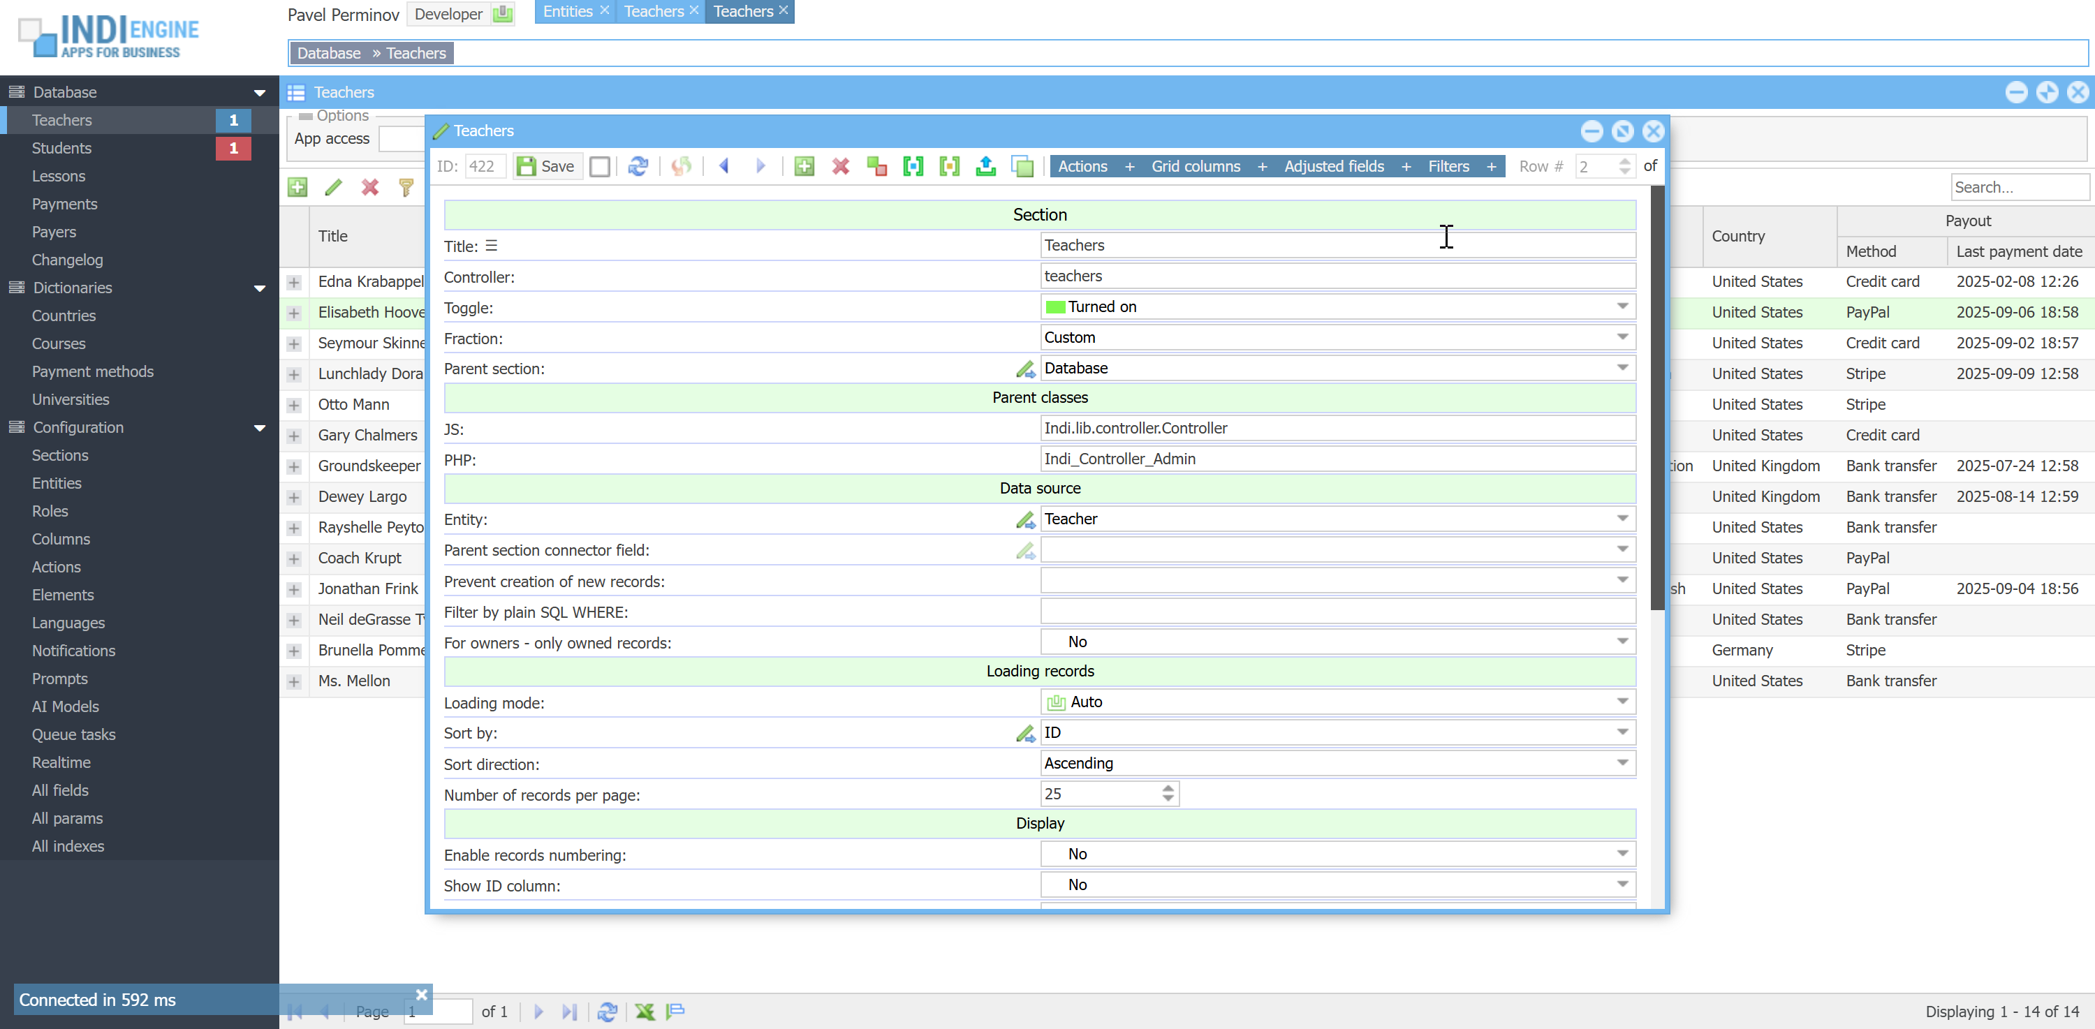Toggle the checkbox next to Save button
This screenshot has height=1029, width=2095.
pyautogui.click(x=600, y=167)
